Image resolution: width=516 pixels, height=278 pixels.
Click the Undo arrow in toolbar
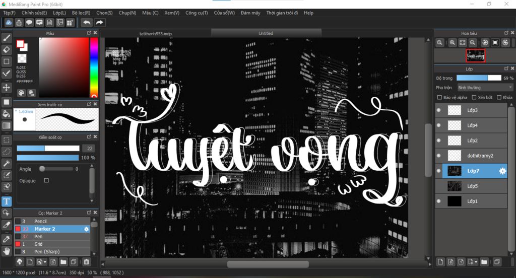click(x=87, y=23)
